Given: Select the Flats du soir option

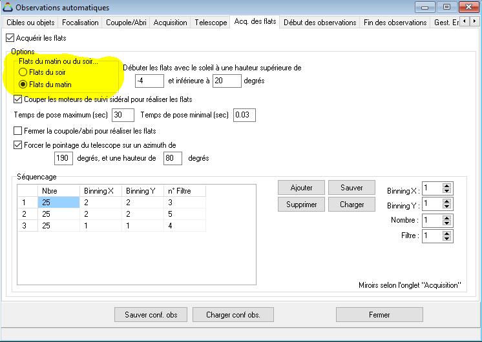Looking at the screenshot, I should coord(23,72).
